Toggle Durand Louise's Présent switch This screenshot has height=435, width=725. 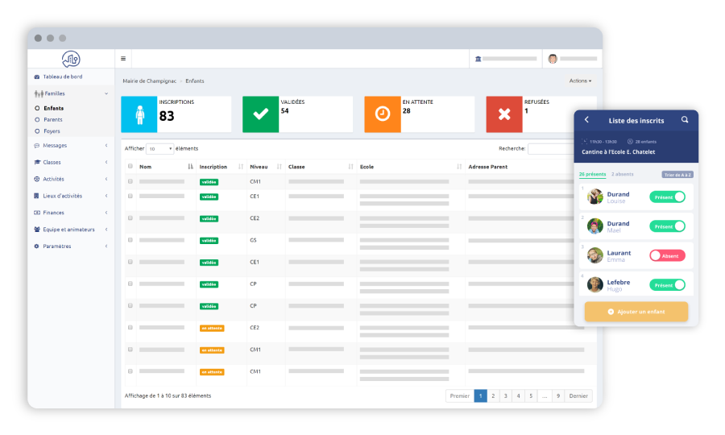coord(667,197)
